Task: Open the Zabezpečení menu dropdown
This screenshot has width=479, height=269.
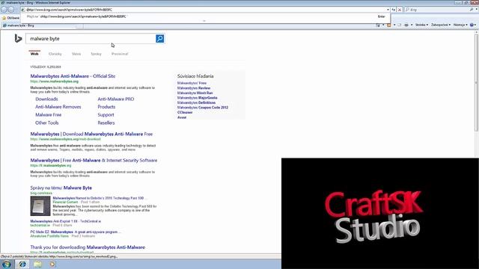Action: pos(441,25)
